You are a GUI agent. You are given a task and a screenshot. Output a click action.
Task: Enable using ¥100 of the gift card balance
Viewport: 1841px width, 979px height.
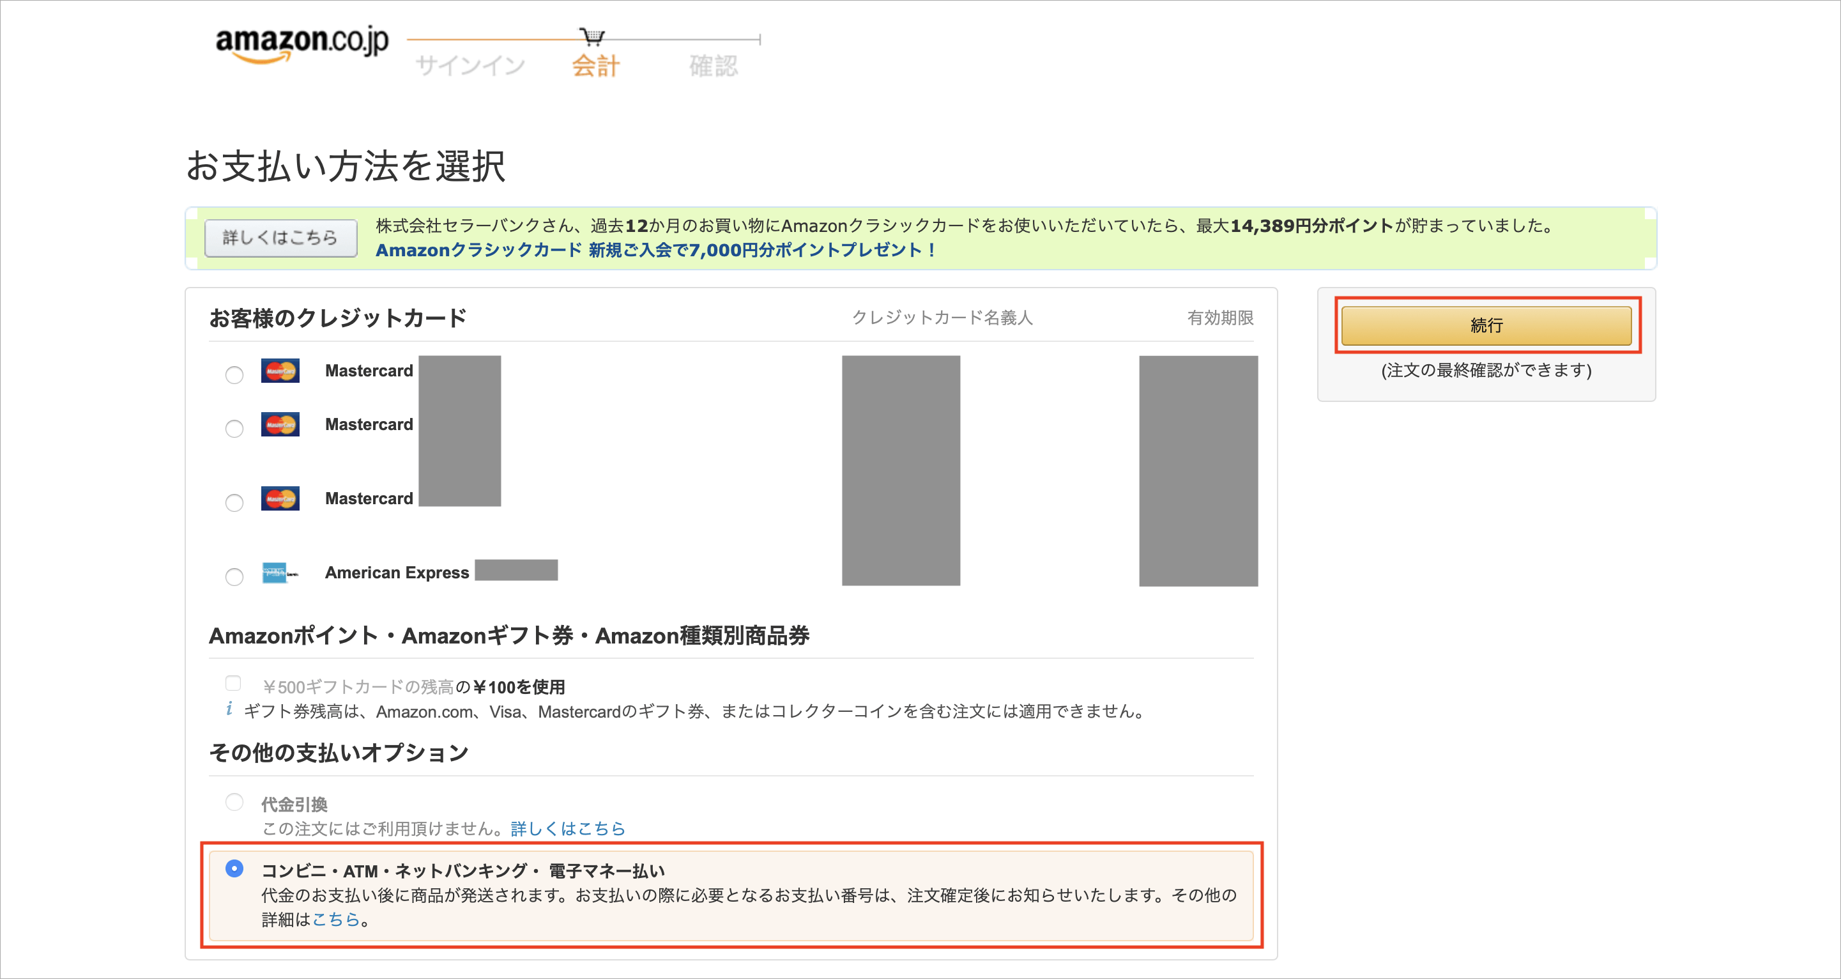[x=234, y=684]
